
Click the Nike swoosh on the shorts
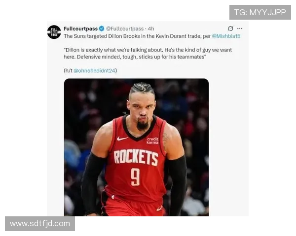coord(159,208)
